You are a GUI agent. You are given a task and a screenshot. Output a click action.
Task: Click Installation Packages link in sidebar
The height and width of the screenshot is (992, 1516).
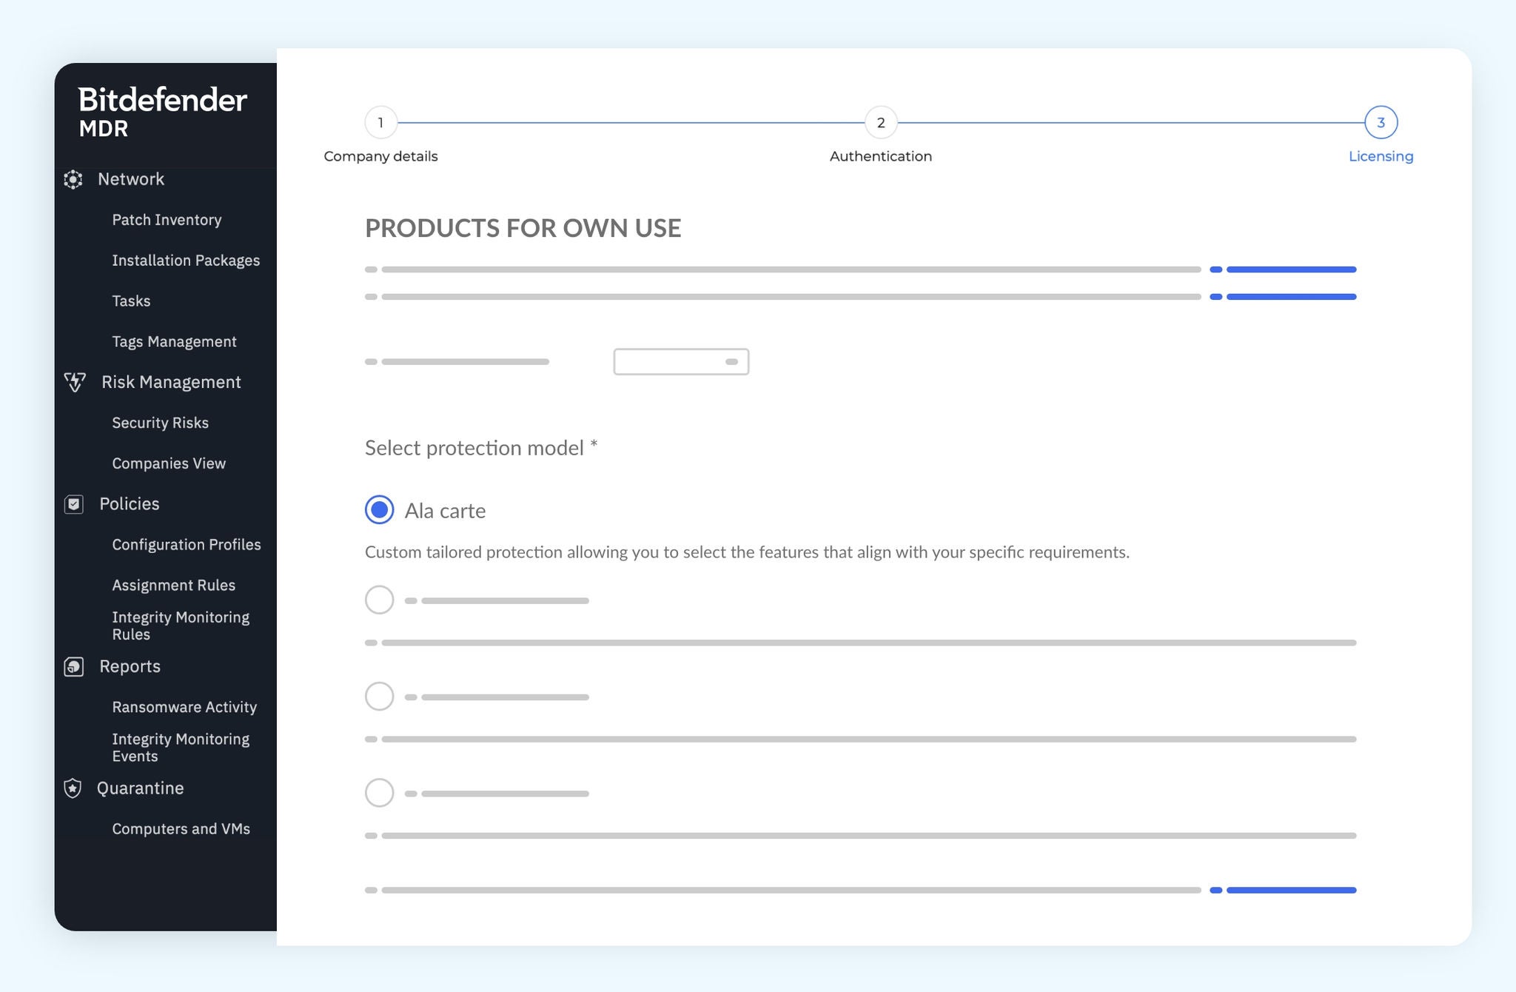[x=185, y=259]
